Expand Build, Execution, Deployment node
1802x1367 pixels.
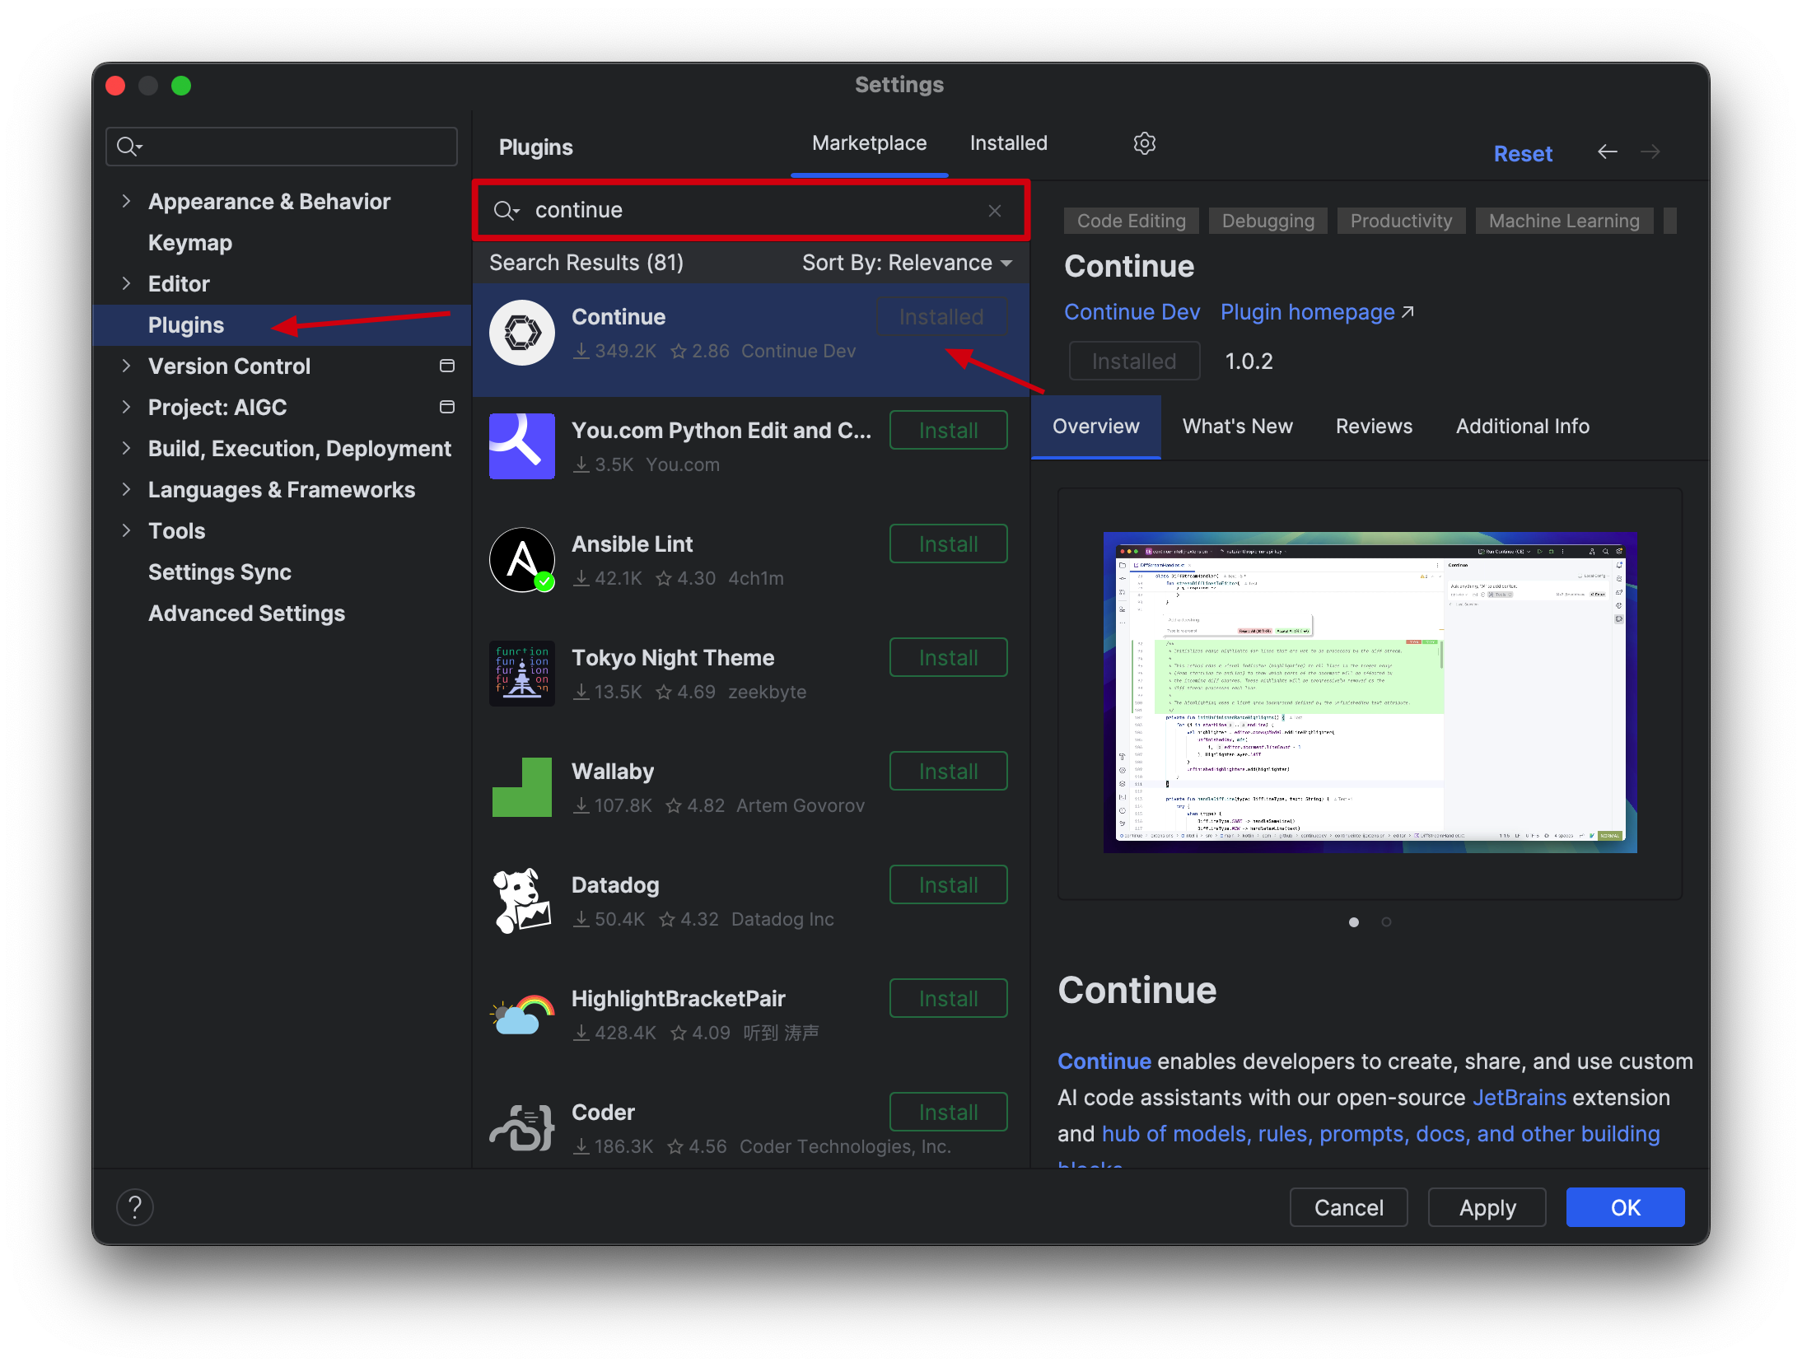pos(126,448)
